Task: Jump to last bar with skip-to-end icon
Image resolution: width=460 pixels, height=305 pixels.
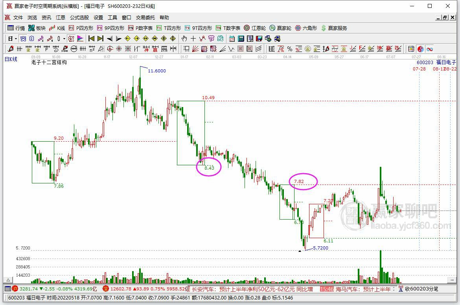Action: [100, 39]
